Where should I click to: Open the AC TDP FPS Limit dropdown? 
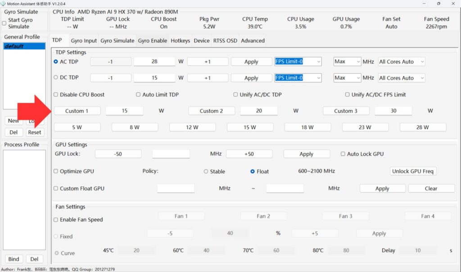coord(298,61)
